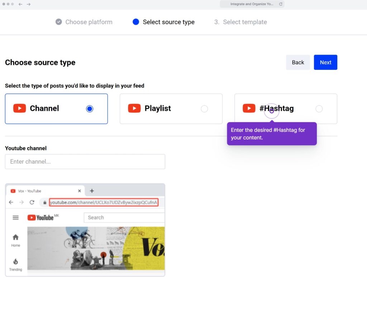
Task: Click the back arrow in preview browser
Action: point(11,202)
